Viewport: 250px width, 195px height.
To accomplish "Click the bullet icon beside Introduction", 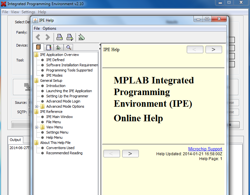I will (42, 86).
